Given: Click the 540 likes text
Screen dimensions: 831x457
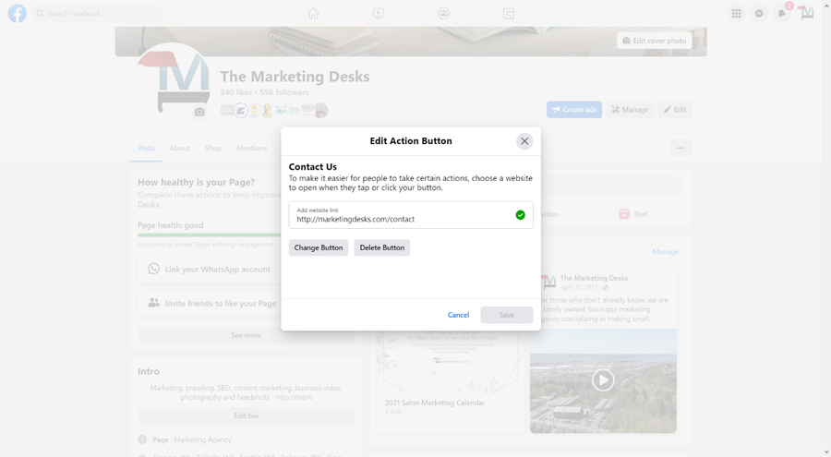Looking at the screenshot, I should 235,92.
